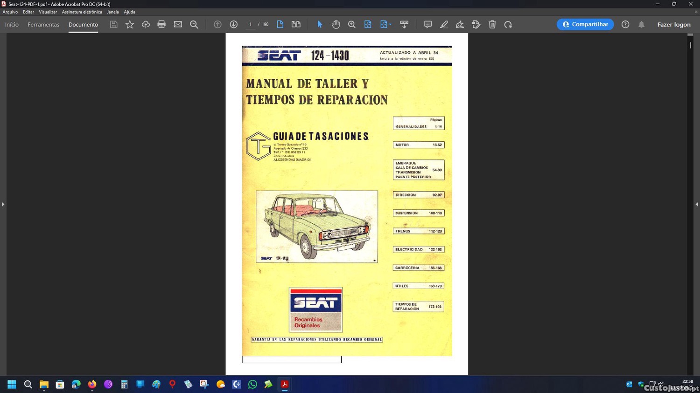The height and width of the screenshot is (393, 700).
Task: Expand the right tools pane
Action: coord(697,204)
